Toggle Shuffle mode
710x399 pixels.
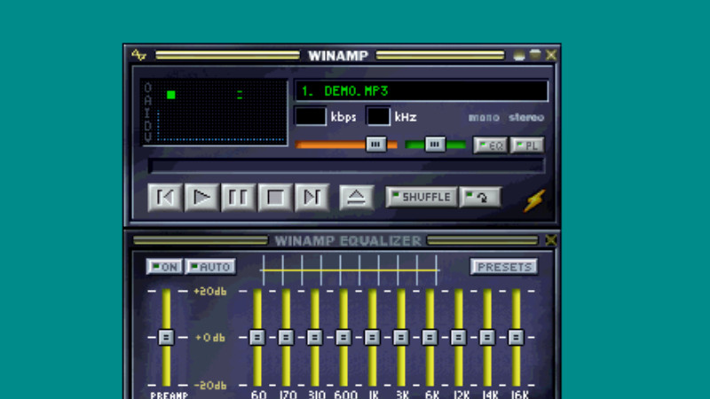pyautogui.click(x=422, y=197)
